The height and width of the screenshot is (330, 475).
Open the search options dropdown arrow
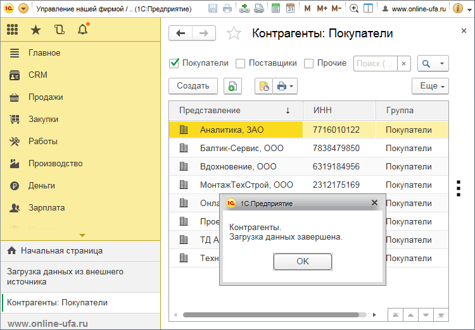[441, 63]
